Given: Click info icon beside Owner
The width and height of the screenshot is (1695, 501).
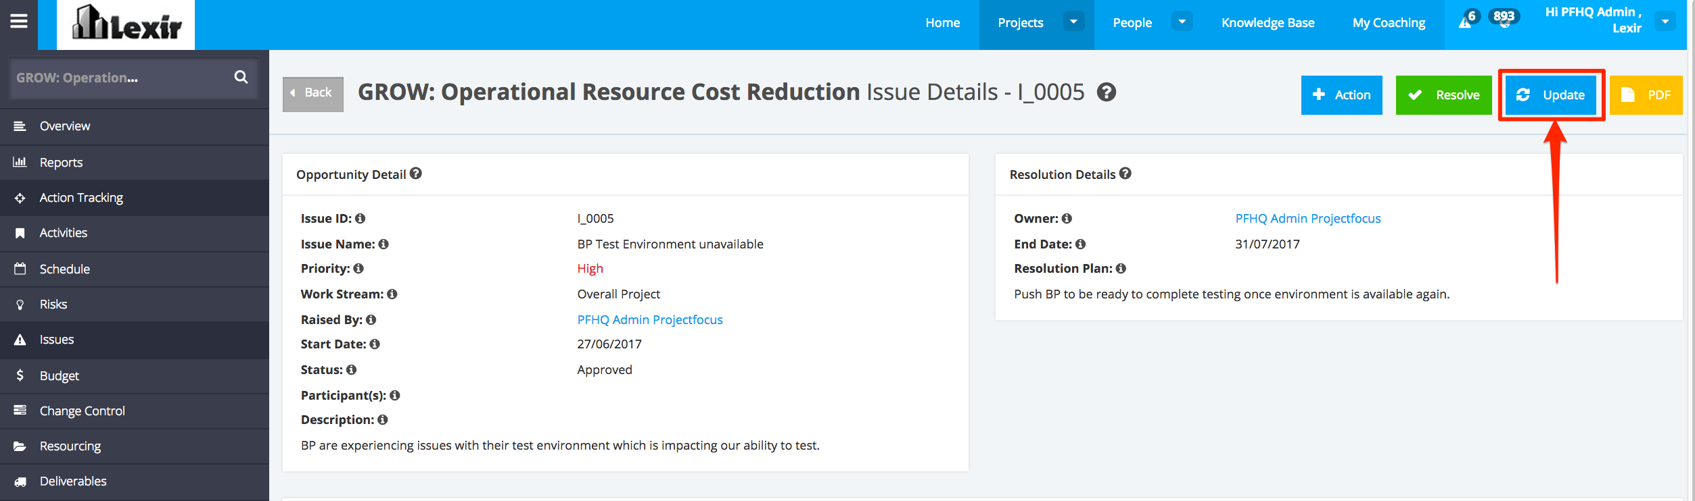Looking at the screenshot, I should (x=1067, y=218).
